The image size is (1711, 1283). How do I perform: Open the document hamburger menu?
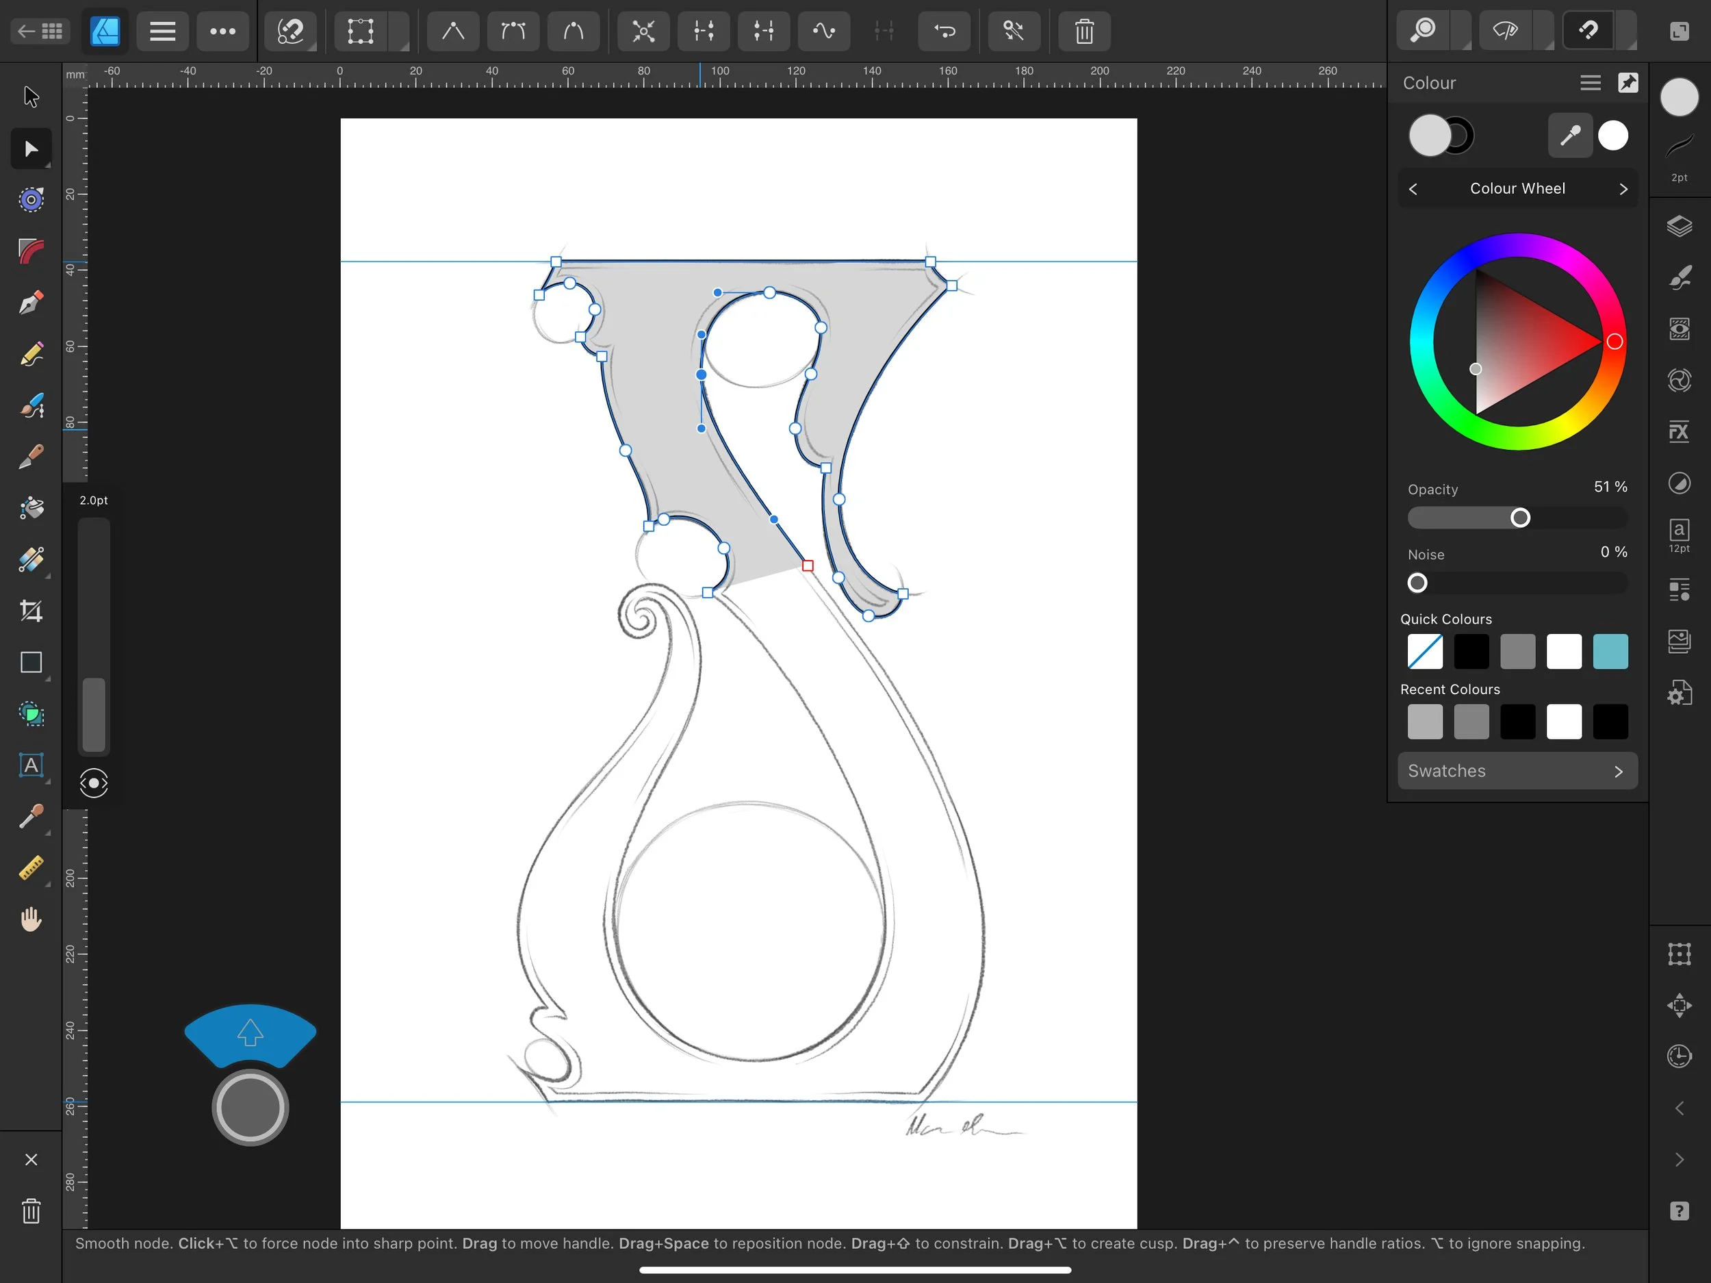(x=162, y=31)
